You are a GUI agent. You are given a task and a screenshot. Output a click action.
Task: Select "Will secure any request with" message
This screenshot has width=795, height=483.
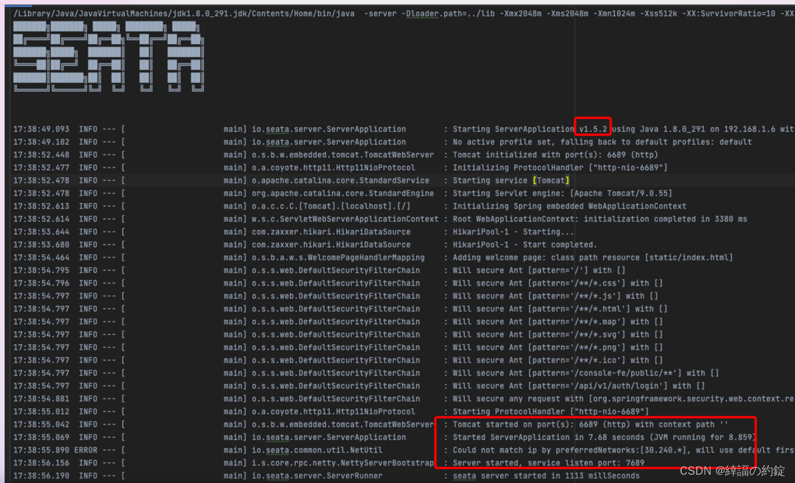coord(623,399)
